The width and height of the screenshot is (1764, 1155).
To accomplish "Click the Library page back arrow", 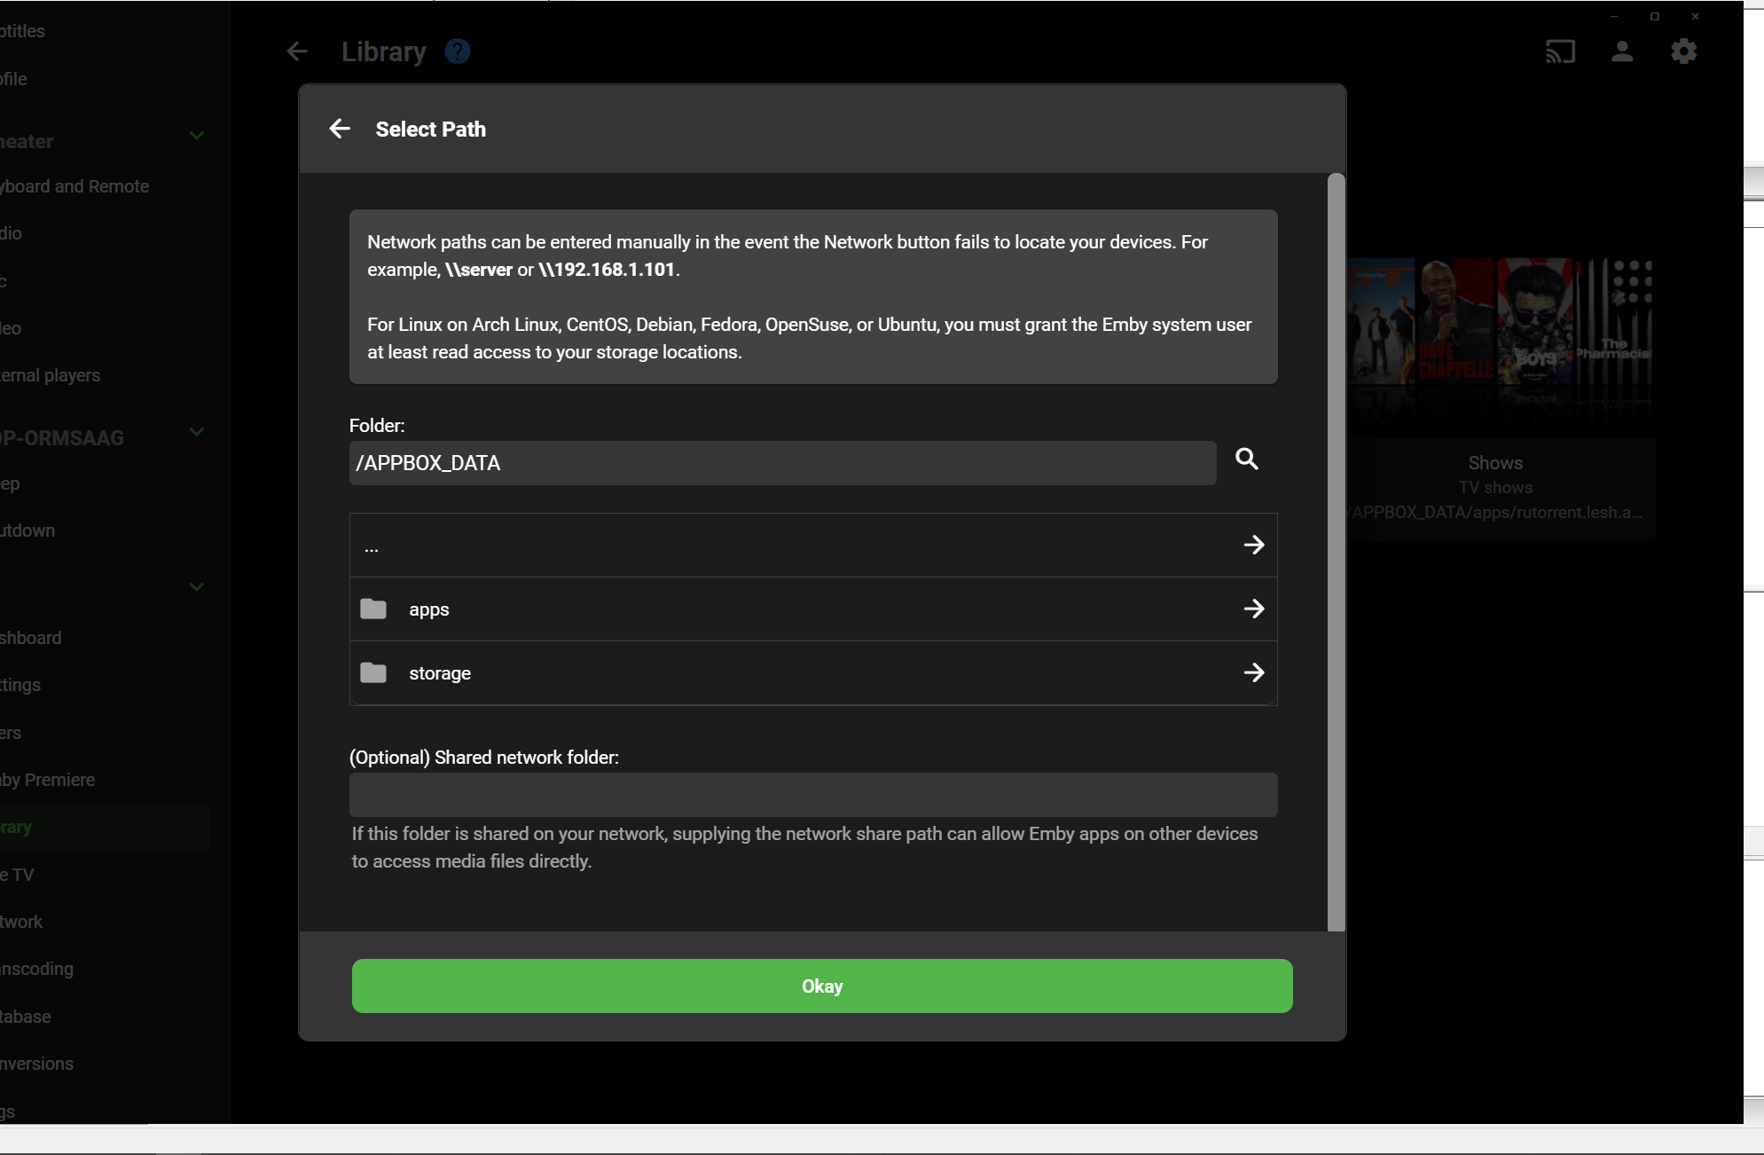I will point(297,51).
